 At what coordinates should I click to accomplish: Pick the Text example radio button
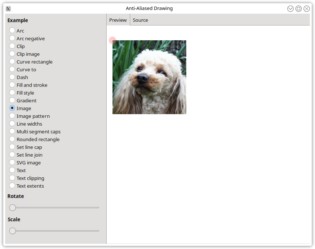tap(12, 170)
